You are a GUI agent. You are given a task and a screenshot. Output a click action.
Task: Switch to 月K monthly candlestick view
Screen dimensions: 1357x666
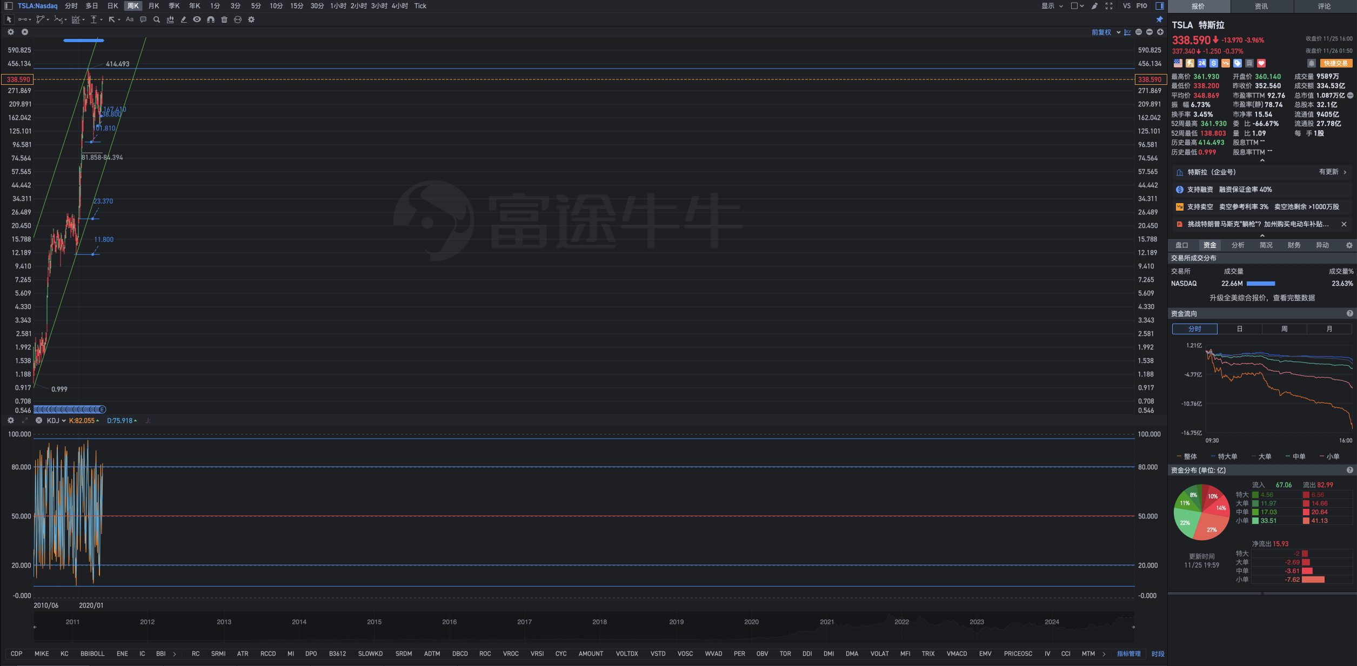[x=153, y=6]
